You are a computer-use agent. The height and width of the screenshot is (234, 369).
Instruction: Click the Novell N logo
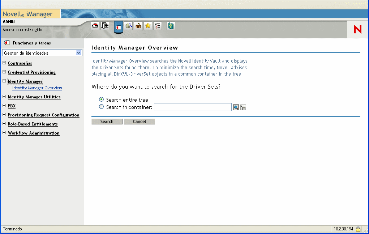click(358, 29)
